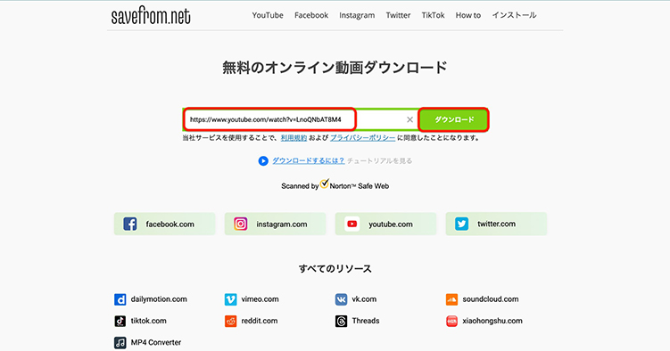Open the reddit.com link
Image resolution: width=670 pixels, height=351 pixels.
pyautogui.click(x=260, y=321)
